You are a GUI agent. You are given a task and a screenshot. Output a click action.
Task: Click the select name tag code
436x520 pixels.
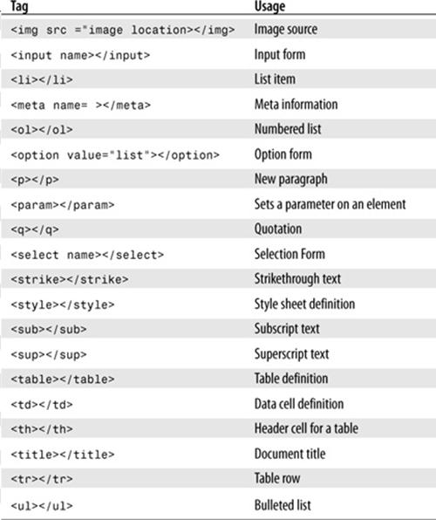87,255
